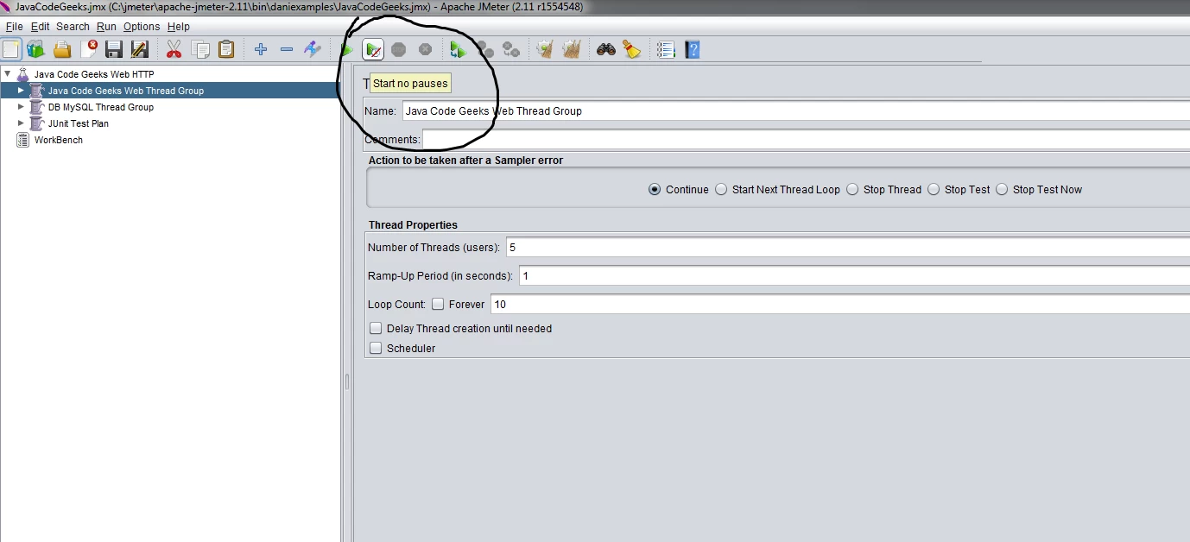
Task: Open a test plan file
Action: (62, 49)
